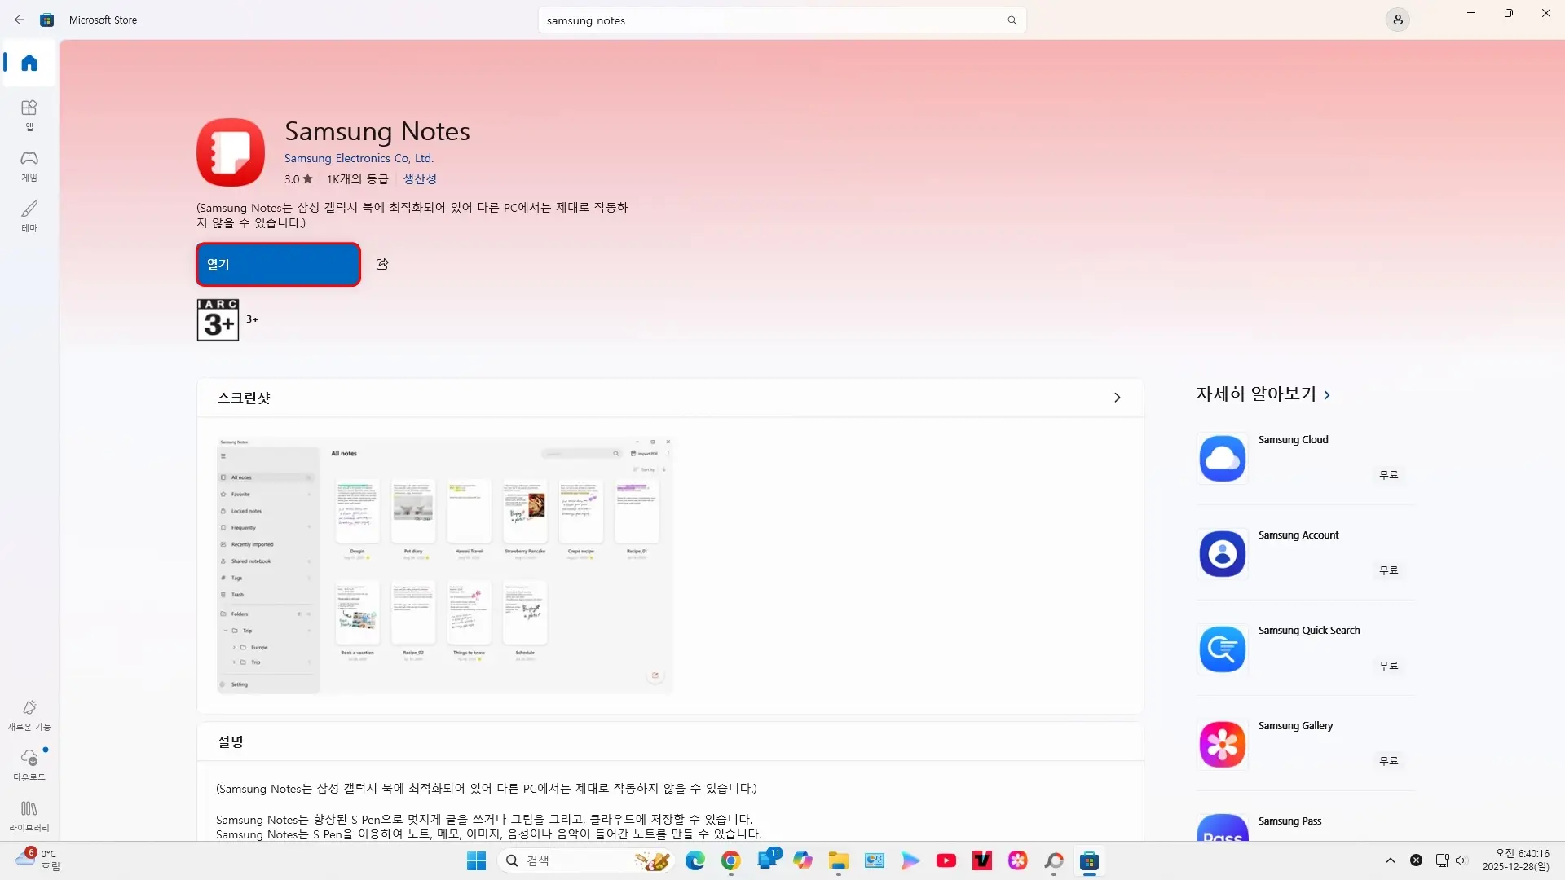Open 자세히 알아보기 with the chevron
The height and width of the screenshot is (880, 1565).
coord(1328,394)
